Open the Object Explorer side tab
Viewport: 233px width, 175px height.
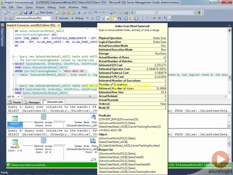coord(2,35)
